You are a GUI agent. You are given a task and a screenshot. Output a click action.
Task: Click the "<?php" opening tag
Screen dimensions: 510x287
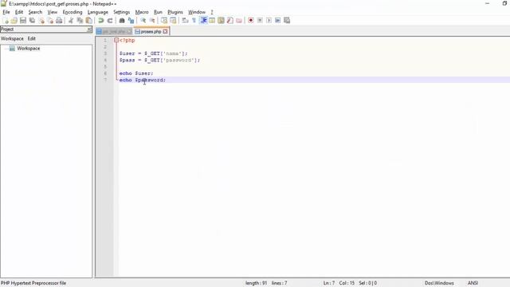tap(127, 41)
